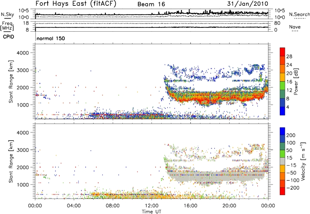Click the 28 value on the Power colorbar
This screenshot has width=310, height=214.
(289, 56)
